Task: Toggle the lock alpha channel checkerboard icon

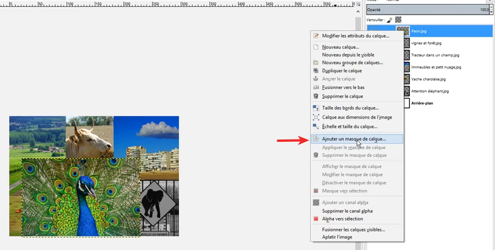Action: coord(398,20)
